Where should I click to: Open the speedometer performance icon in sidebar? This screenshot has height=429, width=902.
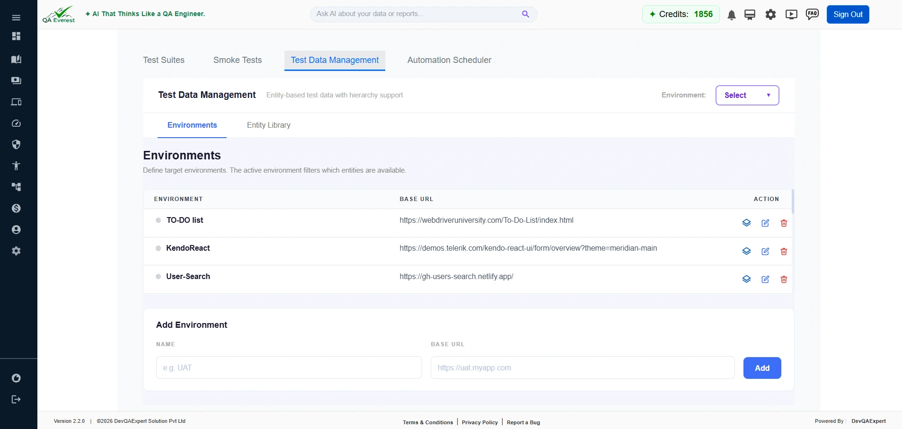tap(16, 123)
